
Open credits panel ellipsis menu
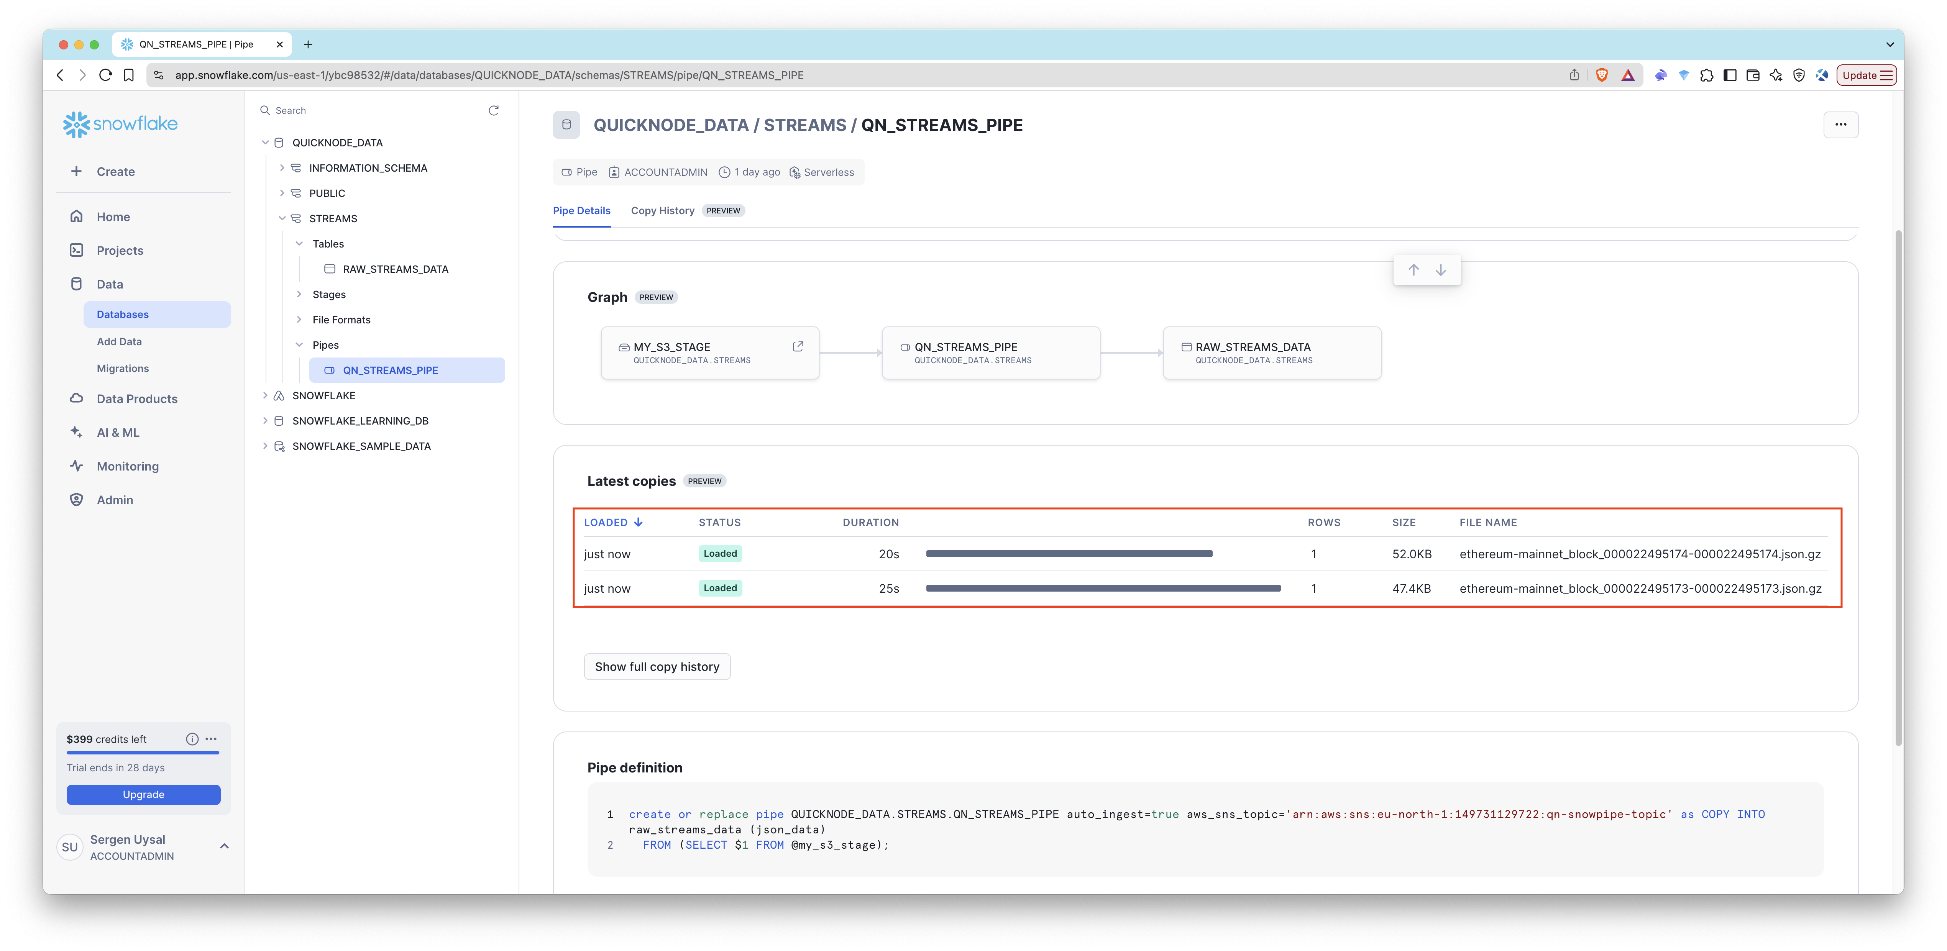(211, 739)
